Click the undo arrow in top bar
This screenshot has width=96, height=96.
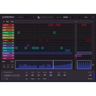(x=78, y=17)
